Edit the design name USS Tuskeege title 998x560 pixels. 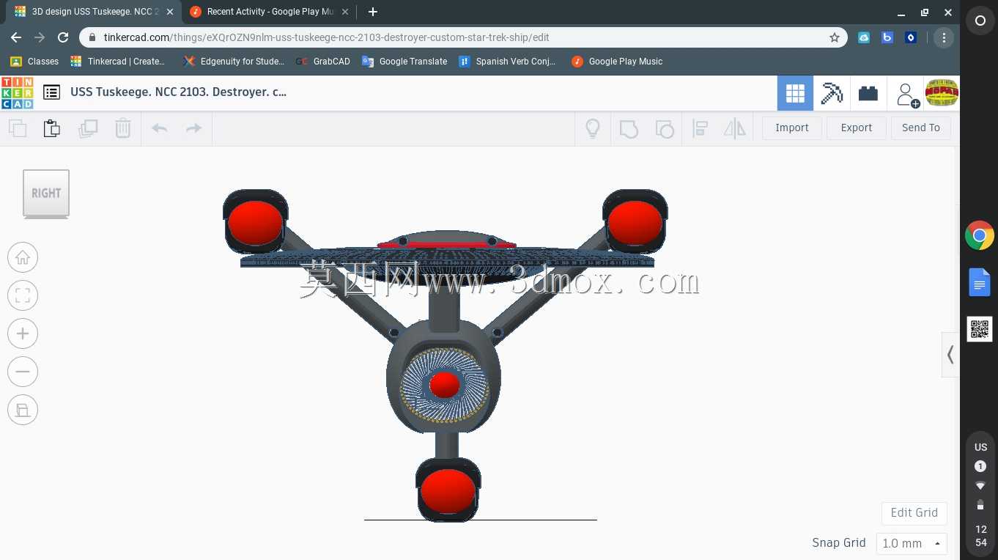(x=179, y=92)
